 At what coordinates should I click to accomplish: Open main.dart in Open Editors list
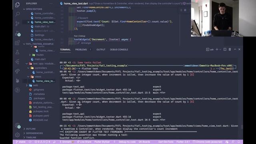pos(40,26)
